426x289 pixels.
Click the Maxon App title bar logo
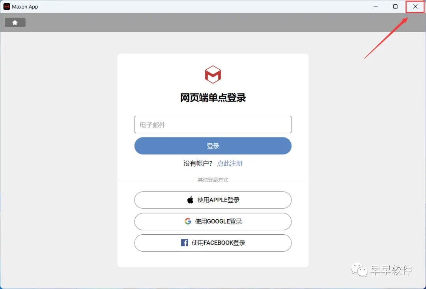tap(7, 7)
